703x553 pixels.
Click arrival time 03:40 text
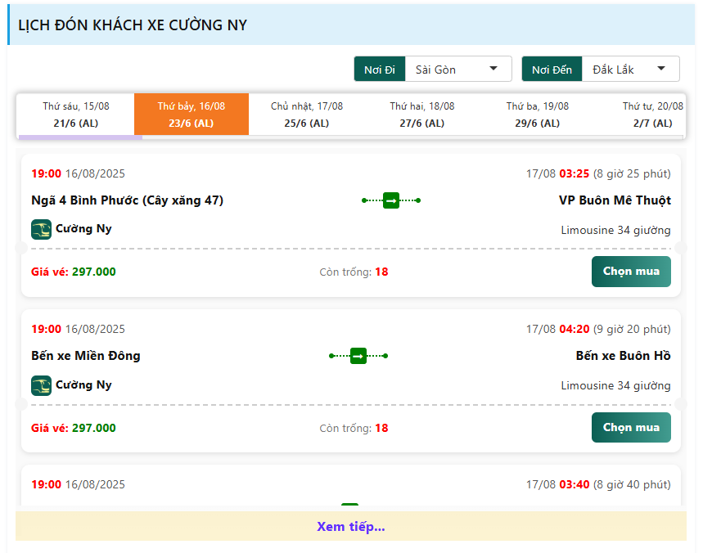574,485
